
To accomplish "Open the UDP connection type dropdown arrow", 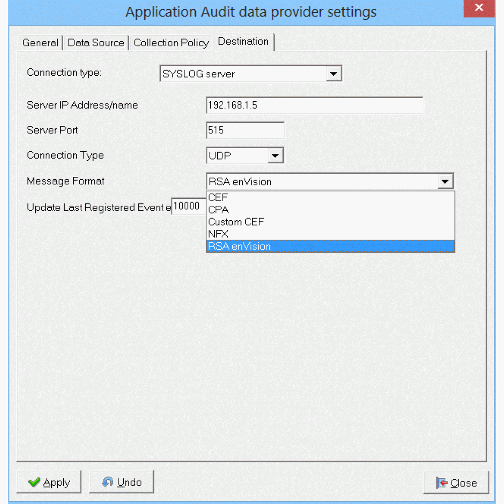I will click(275, 156).
